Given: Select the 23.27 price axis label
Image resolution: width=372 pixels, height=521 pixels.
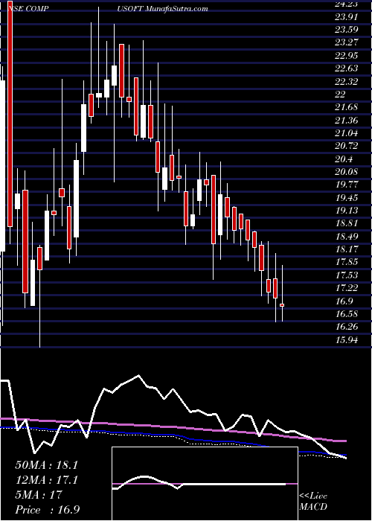Looking at the screenshot, I should click(x=347, y=42).
